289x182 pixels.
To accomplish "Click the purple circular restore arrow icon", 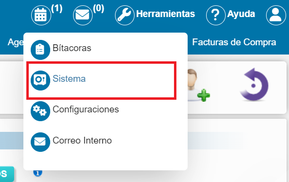I will pos(254,85).
